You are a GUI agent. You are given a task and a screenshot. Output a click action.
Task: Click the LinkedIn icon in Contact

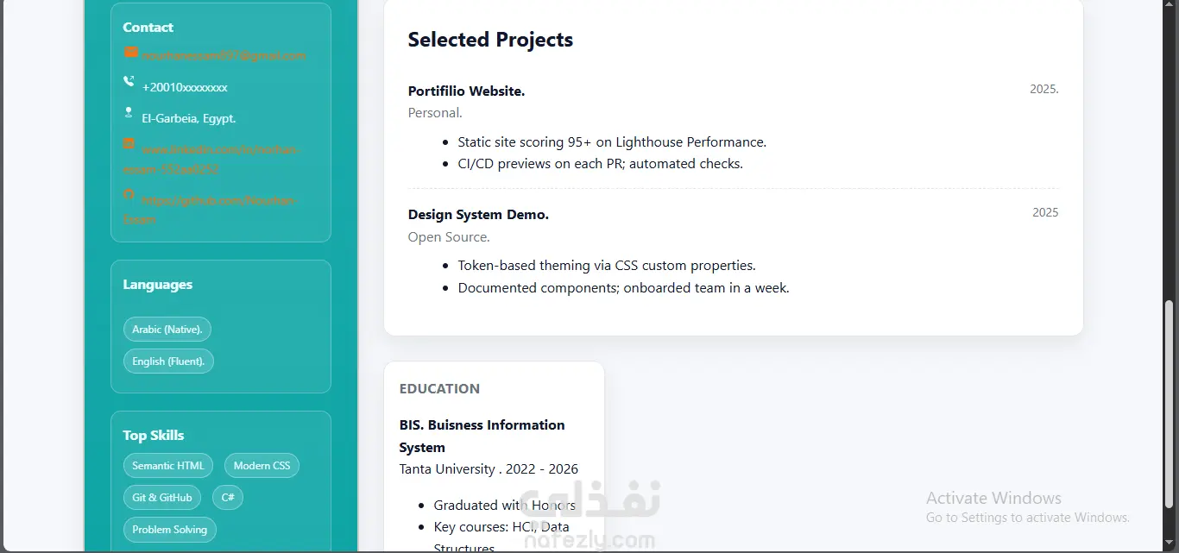pyautogui.click(x=129, y=143)
